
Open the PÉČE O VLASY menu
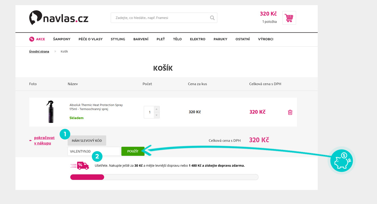(90, 39)
